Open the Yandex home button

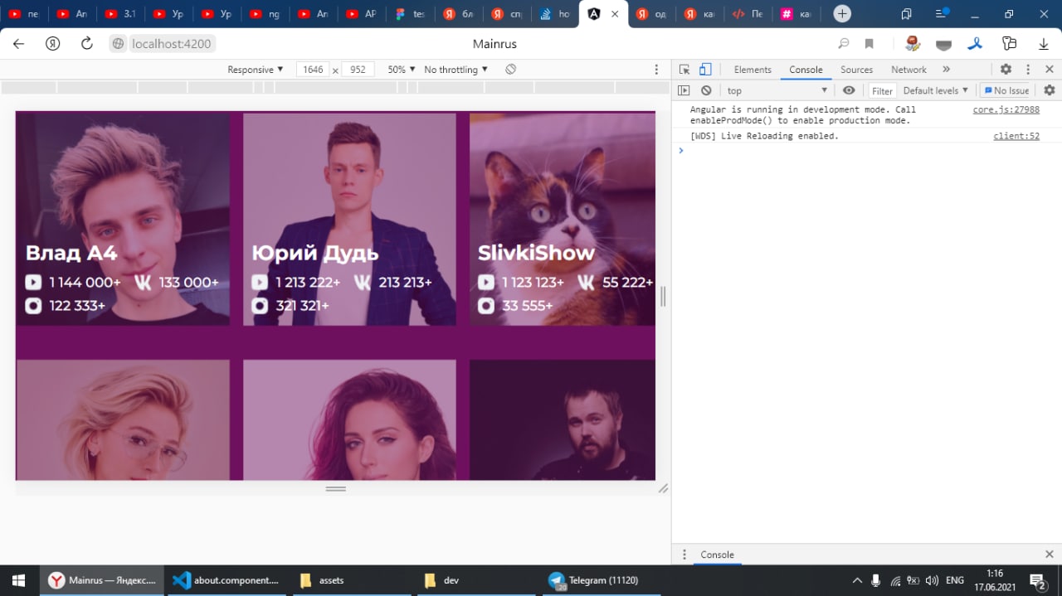point(53,44)
